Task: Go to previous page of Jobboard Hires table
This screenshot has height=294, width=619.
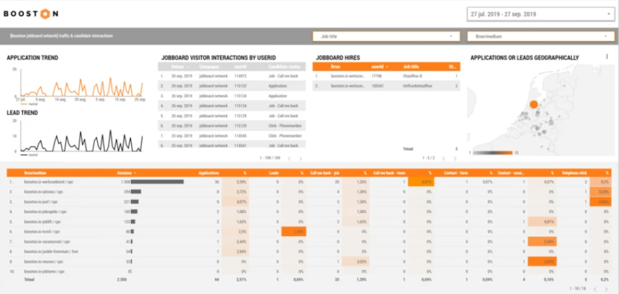Action: [x=443, y=158]
